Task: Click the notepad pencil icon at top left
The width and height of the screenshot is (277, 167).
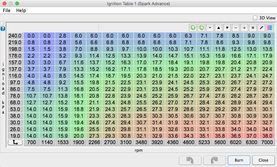Action: pyautogui.click(x=3, y=24)
